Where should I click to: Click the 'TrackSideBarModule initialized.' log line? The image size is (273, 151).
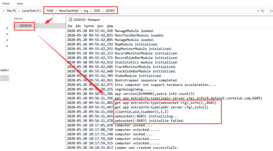pos(122,71)
